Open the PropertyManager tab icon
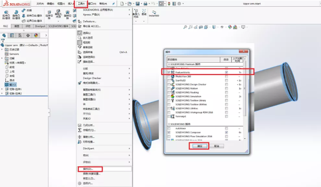This screenshot has width=321, height=187. pyautogui.click(x=12, y=35)
